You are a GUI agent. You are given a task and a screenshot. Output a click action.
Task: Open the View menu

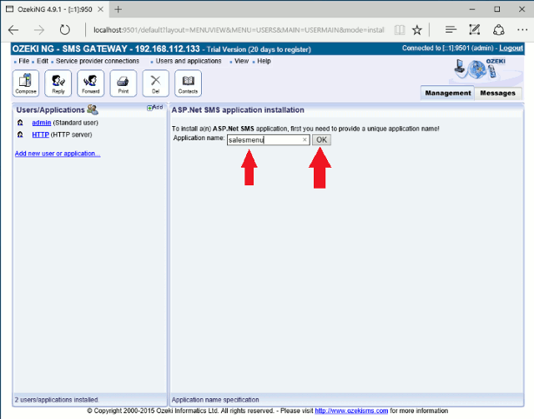tap(241, 61)
